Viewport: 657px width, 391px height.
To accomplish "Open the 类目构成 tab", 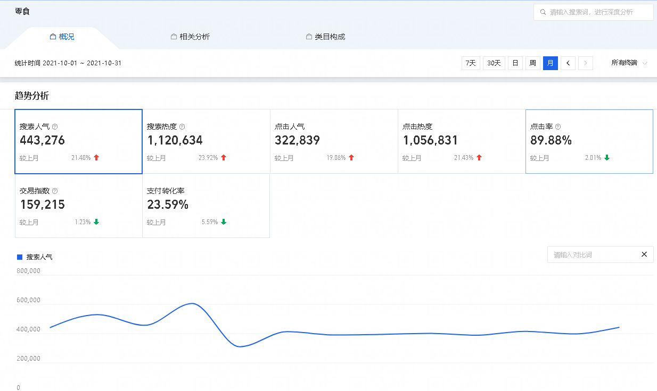I will pos(326,37).
